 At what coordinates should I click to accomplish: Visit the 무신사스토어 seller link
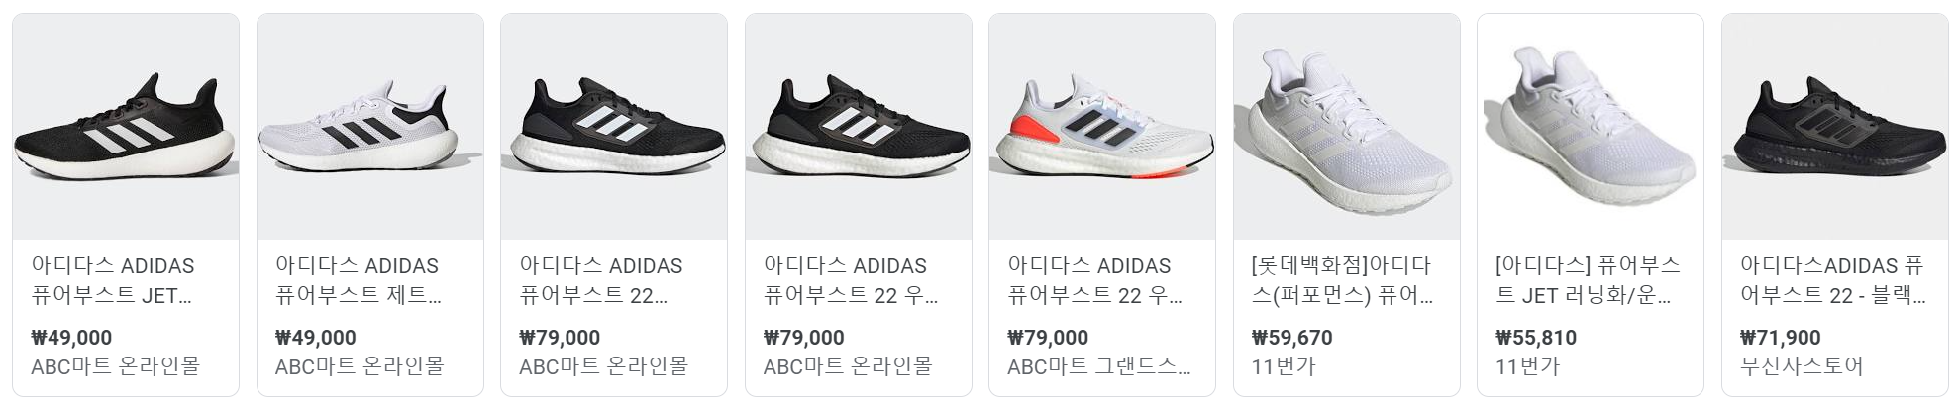(1802, 366)
